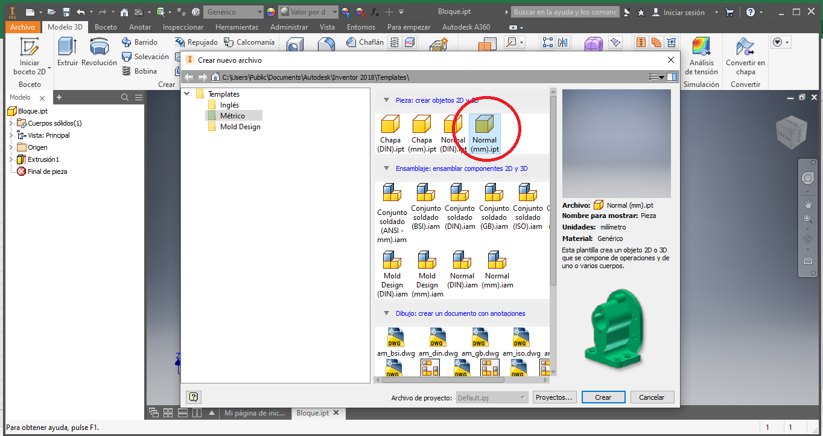823x436 pixels.
Task: Collapse the Pieza section
Action: coord(387,100)
